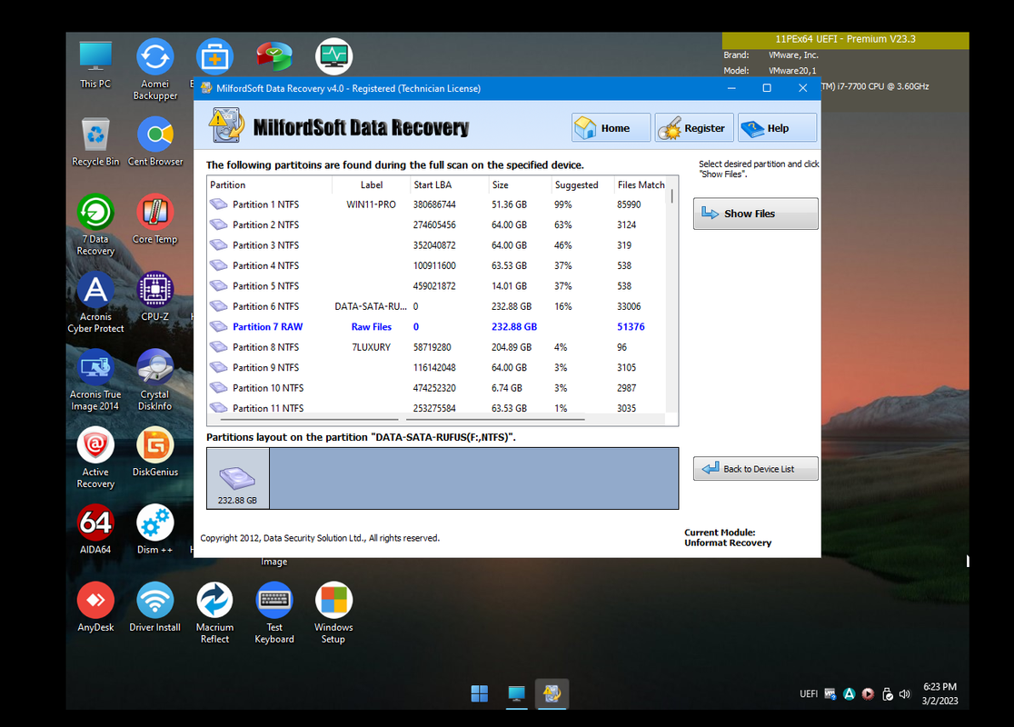Select Partition 10 NTFS row

(436, 388)
